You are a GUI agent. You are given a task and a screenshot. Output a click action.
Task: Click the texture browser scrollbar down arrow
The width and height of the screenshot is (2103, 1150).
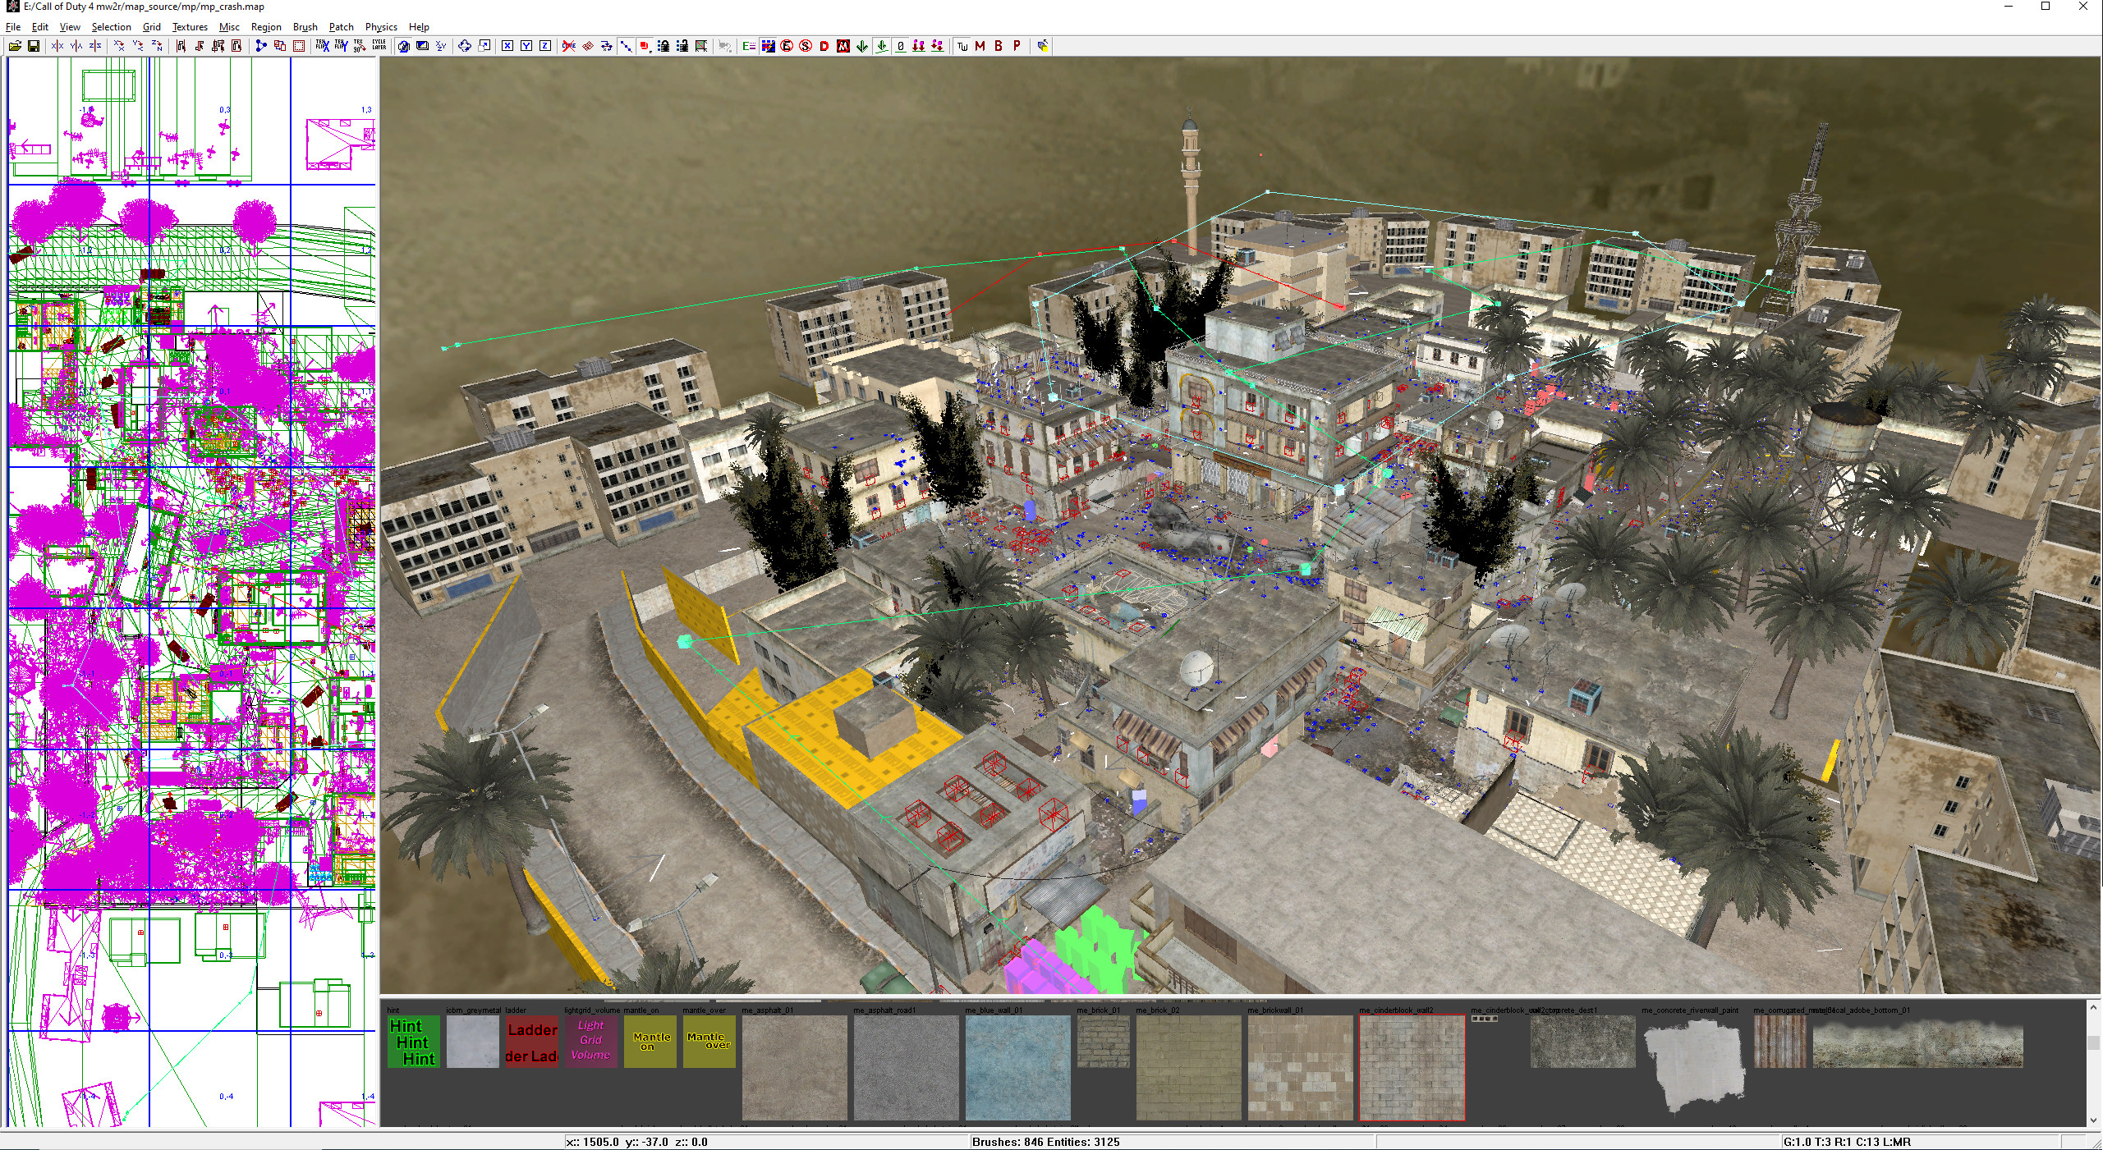pyautogui.click(x=2094, y=1120)
